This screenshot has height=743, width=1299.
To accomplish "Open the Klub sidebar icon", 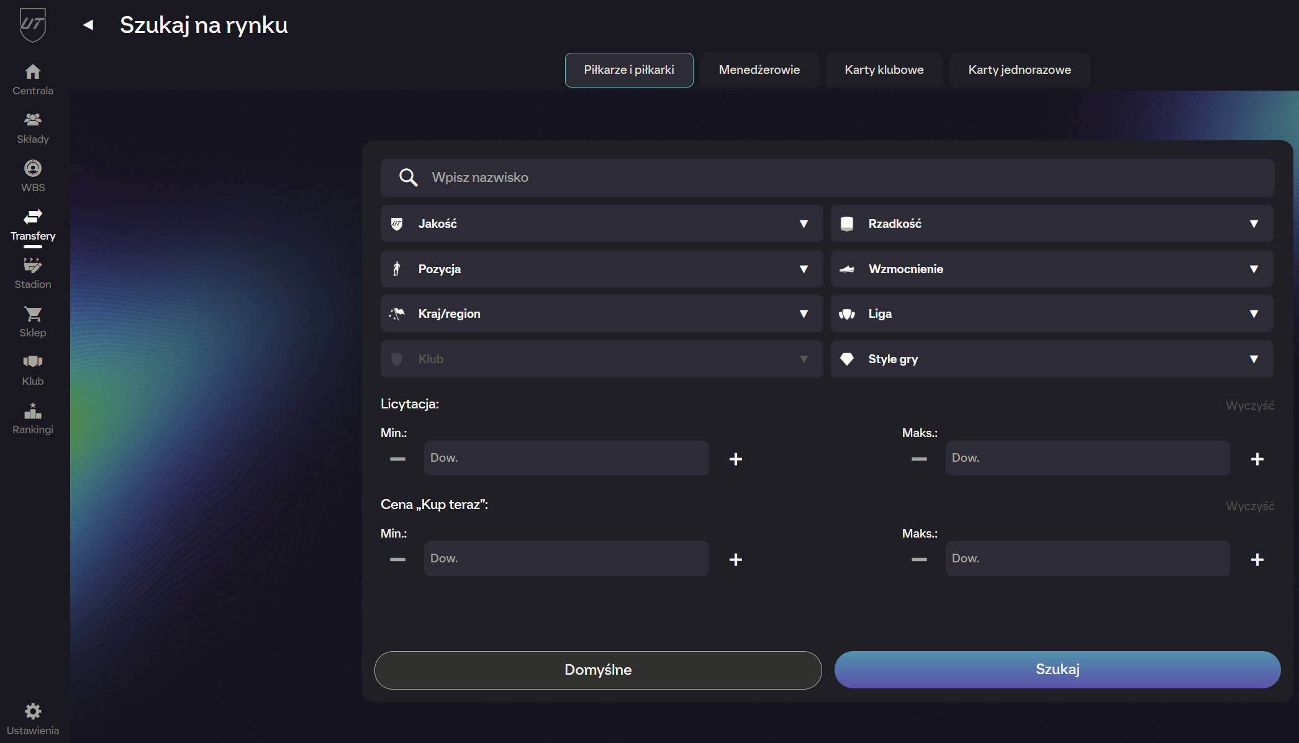I will [33, 362].
